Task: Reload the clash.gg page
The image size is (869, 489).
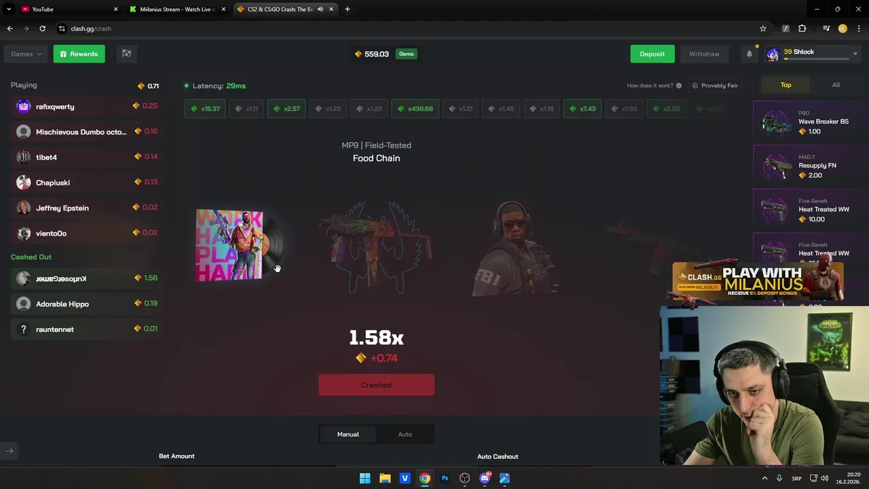Action: click(42, 29)
